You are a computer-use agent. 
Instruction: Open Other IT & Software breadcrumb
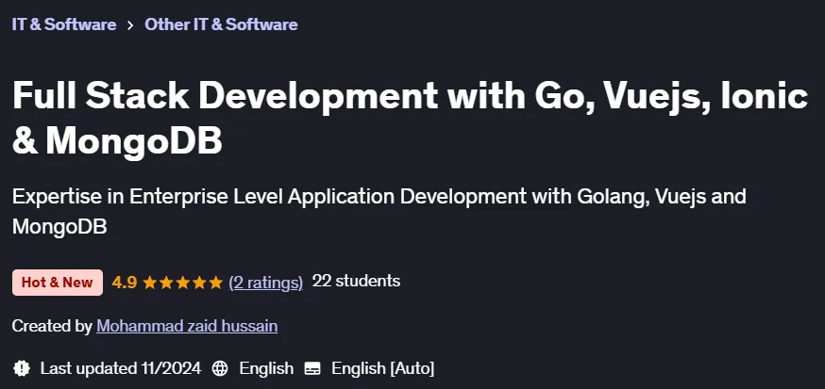click(221, 24)
